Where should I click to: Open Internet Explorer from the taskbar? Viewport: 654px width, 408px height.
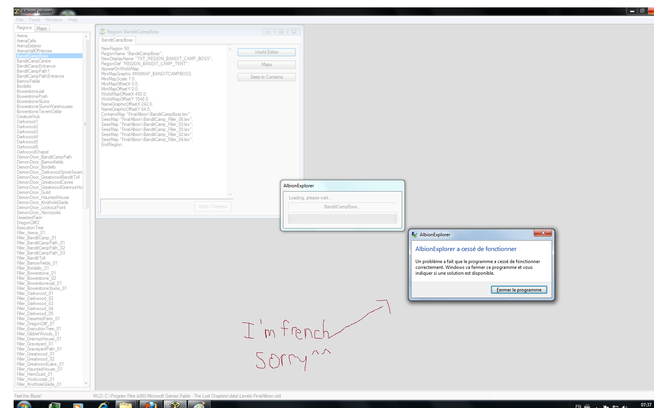103,405
